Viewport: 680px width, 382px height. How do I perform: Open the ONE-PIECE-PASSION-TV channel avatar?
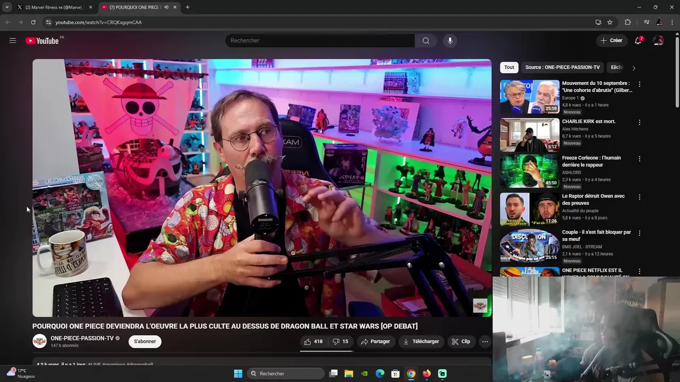point(40,341)
